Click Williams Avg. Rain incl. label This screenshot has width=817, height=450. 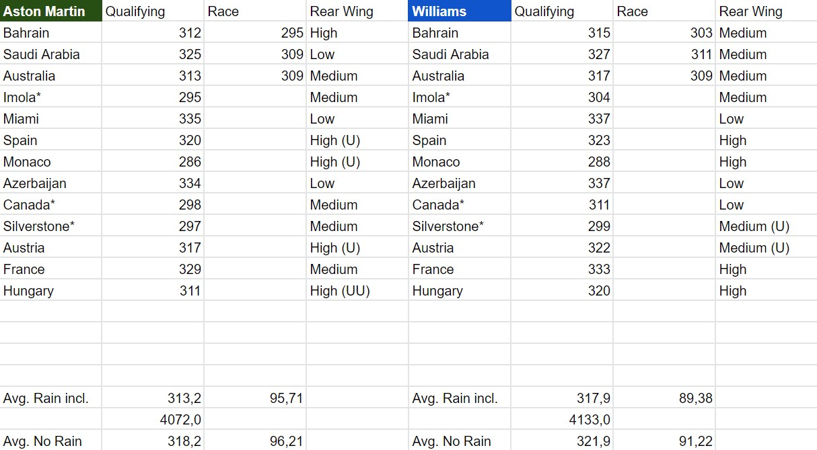click(x=459, y=398)
